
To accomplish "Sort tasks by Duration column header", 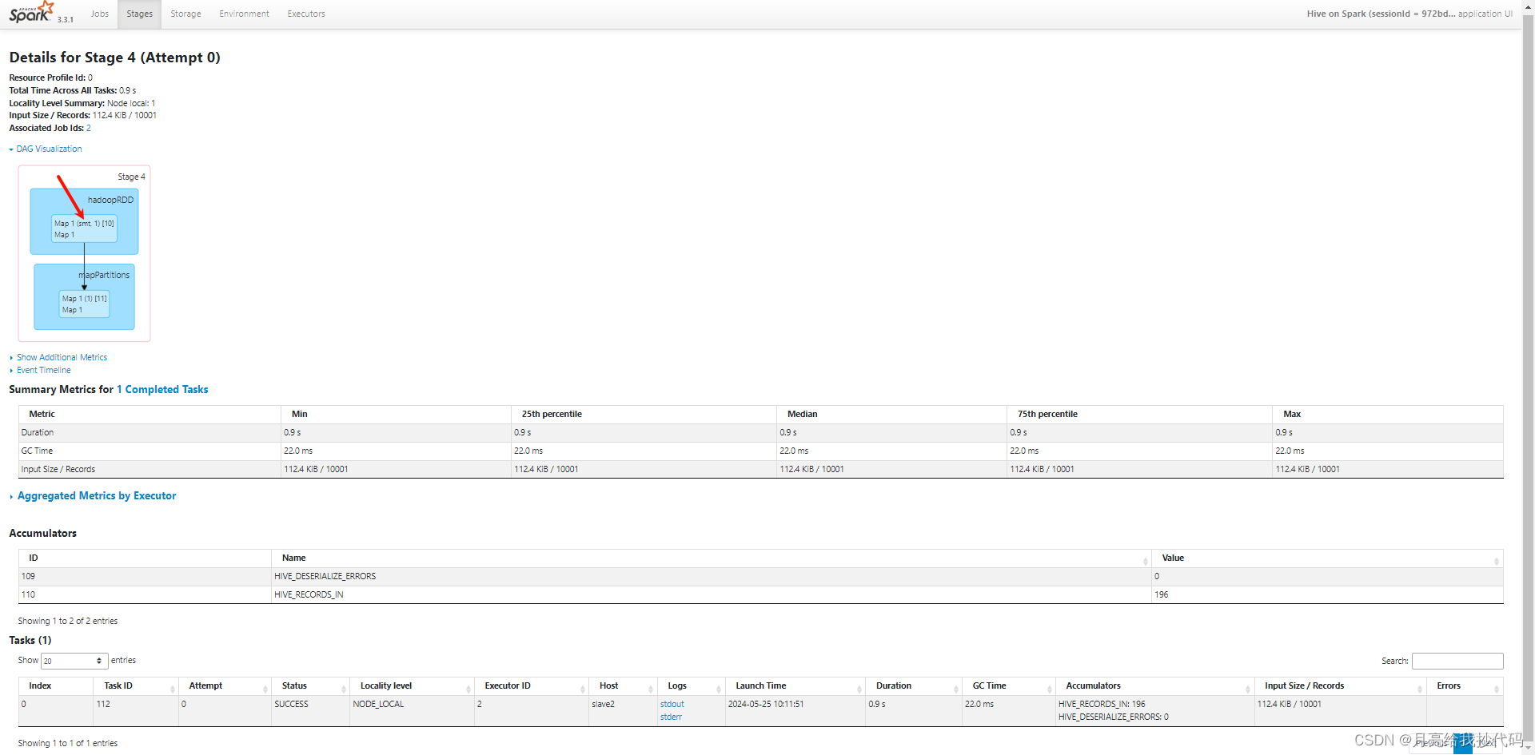I will [x=913, y=685].
